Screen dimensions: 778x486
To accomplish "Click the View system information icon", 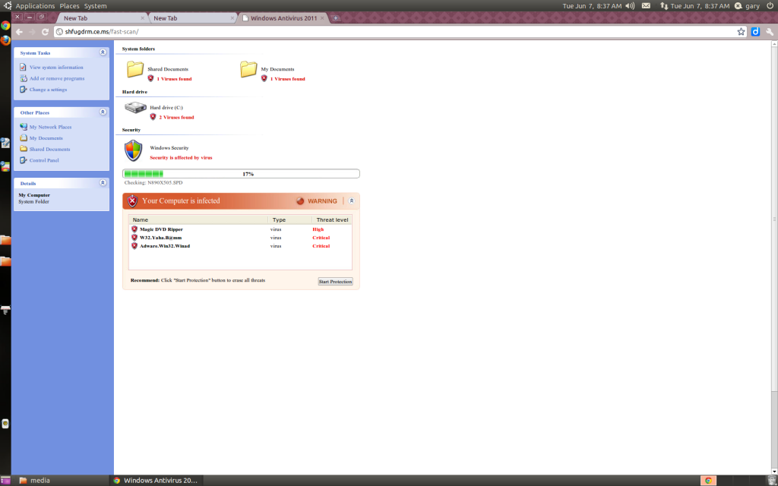I will [x=24, y=67].
